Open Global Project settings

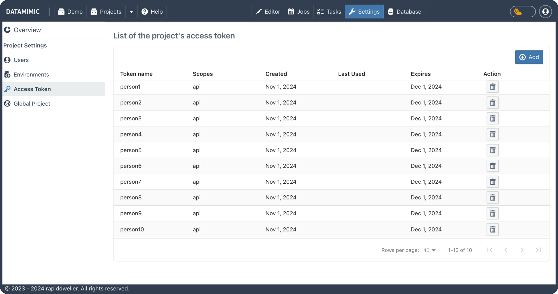pyautogui.click(x=32, y=104)
